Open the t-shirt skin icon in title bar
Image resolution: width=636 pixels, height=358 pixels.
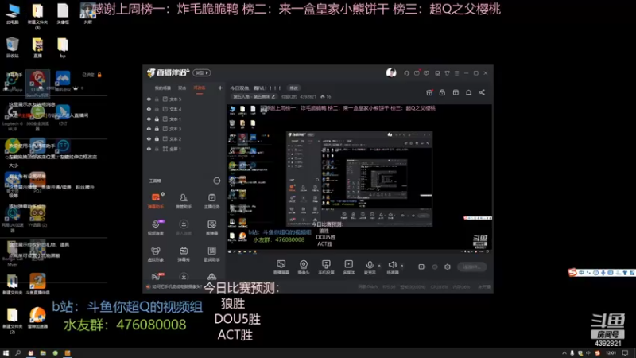point(447,73)
